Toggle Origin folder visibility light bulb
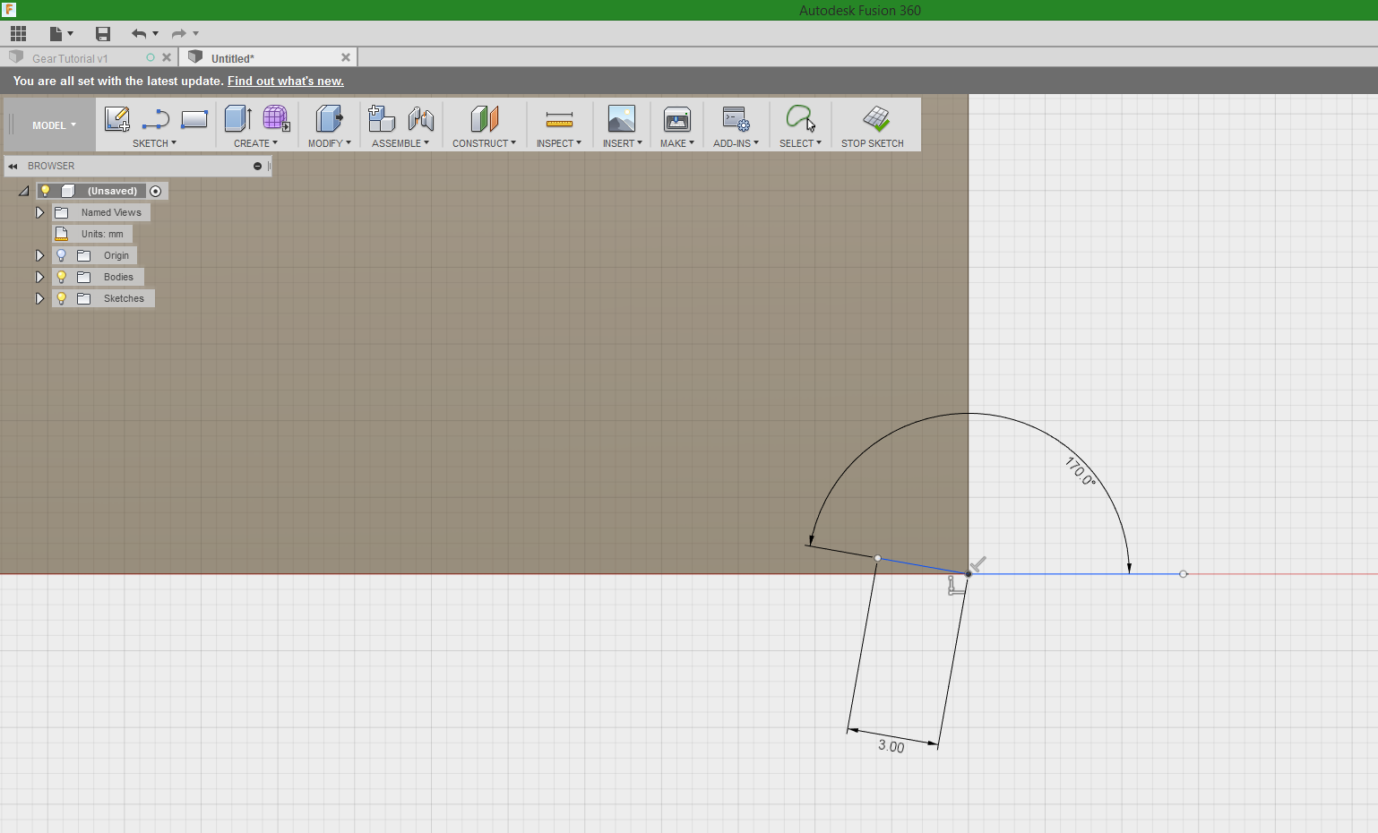1378x833 pixels. 61,255
